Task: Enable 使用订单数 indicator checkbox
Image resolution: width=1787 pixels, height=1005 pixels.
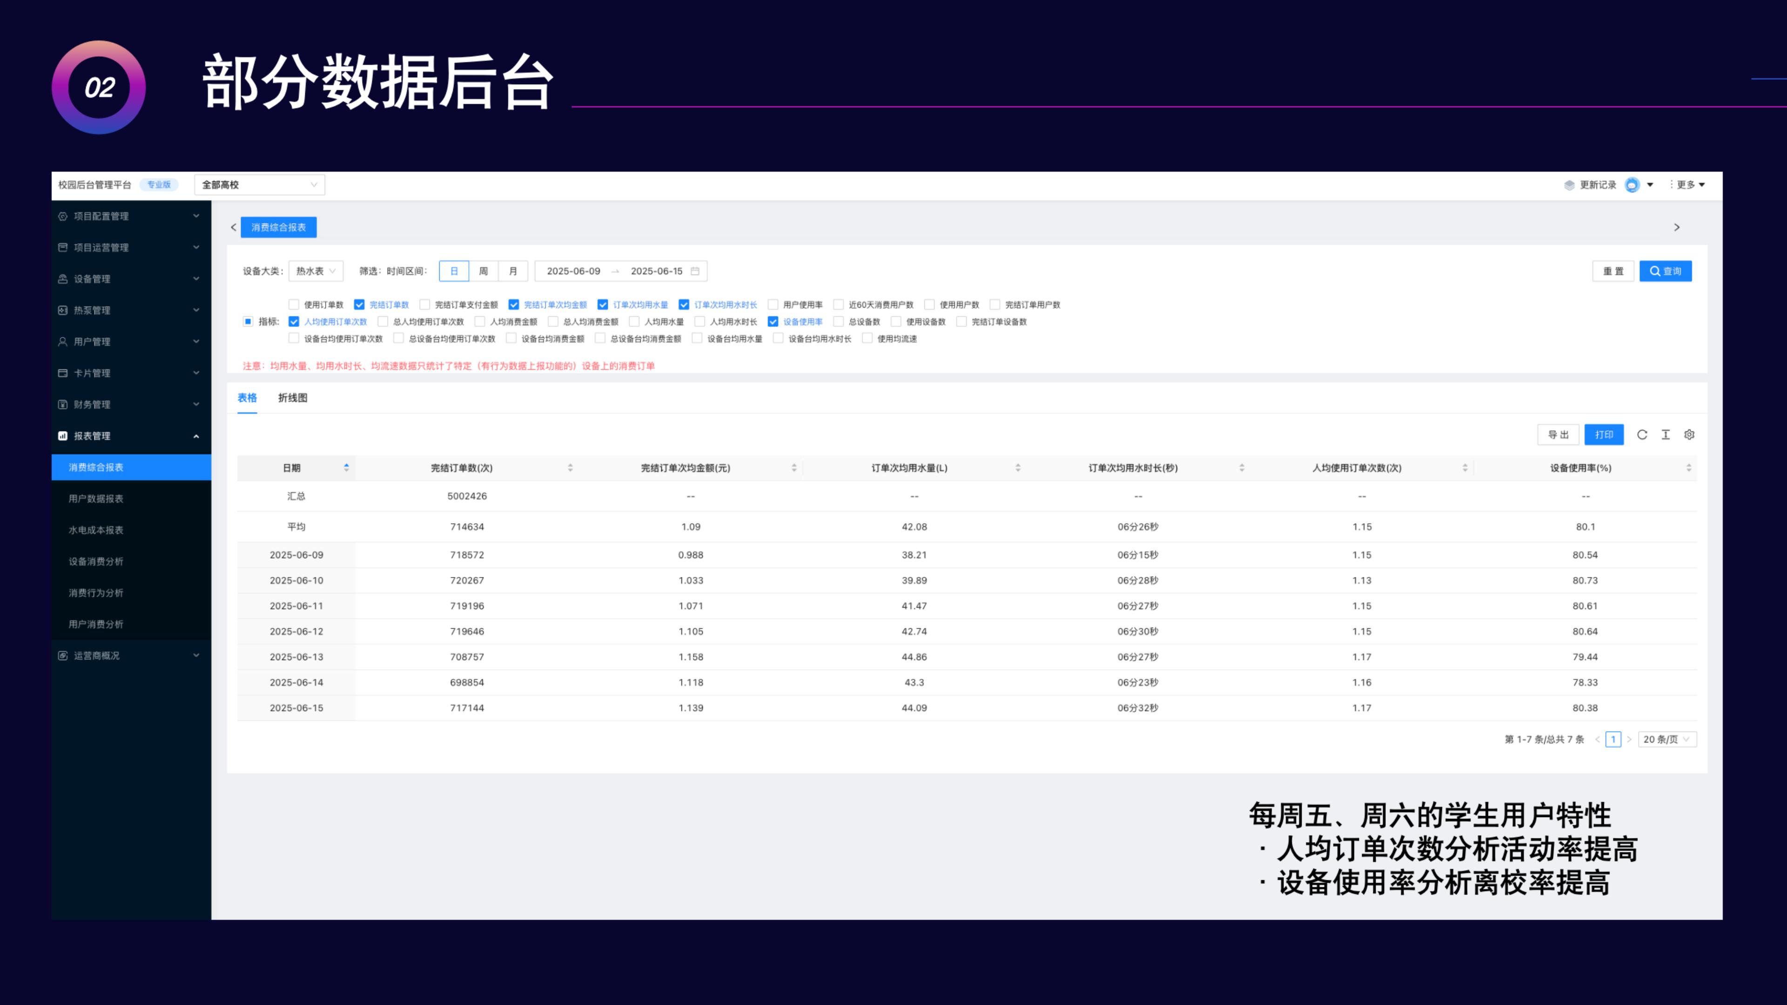Action: point(294,304)
